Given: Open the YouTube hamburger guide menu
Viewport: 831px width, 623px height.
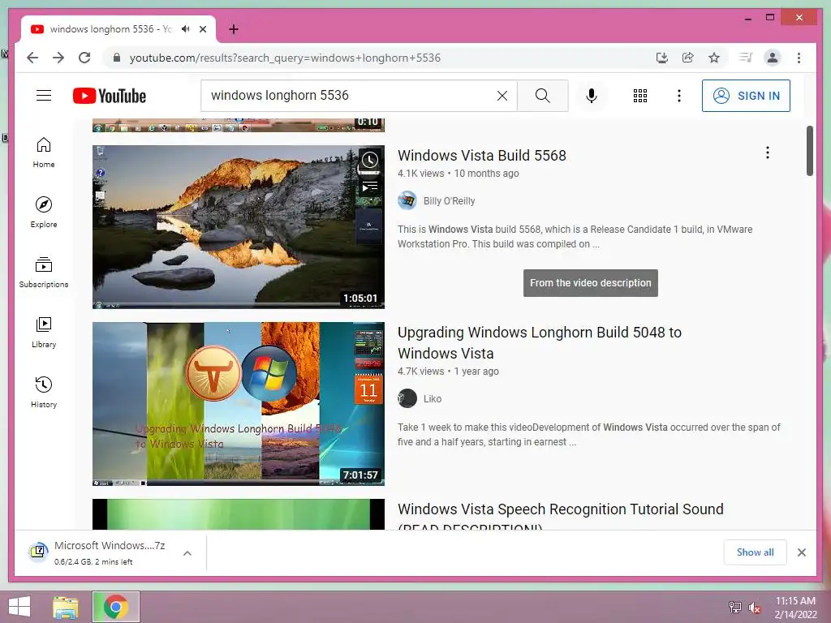Looking at the screenshot, I should (x=44, y=96).
